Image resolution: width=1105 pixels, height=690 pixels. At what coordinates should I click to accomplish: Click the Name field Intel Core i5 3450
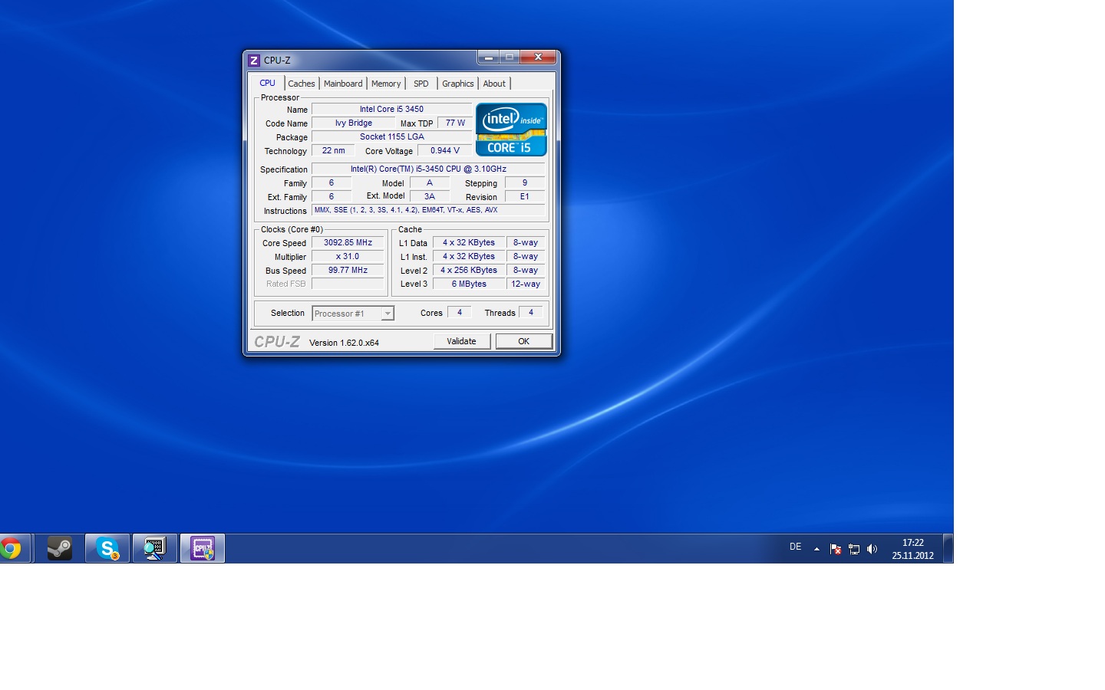391,110
